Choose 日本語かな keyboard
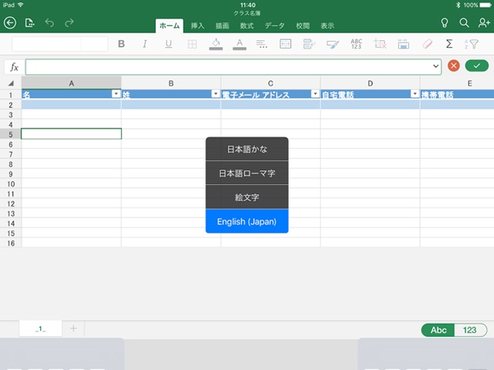 tap(247, 149)
